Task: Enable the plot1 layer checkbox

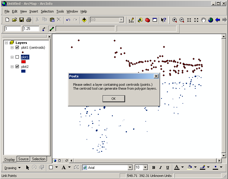Action: pos(17,57)
